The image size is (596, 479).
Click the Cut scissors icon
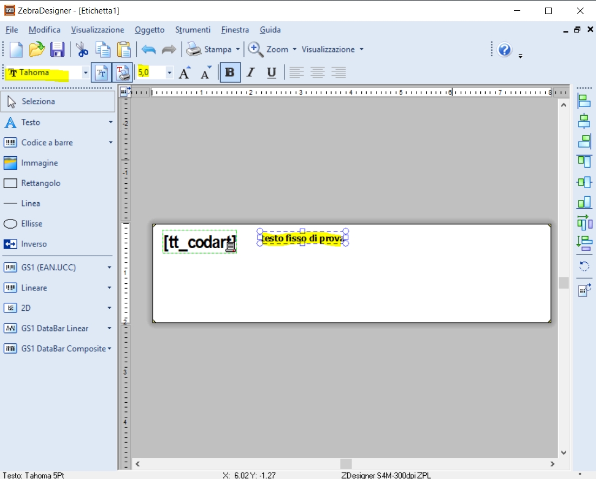coord(82,50)
